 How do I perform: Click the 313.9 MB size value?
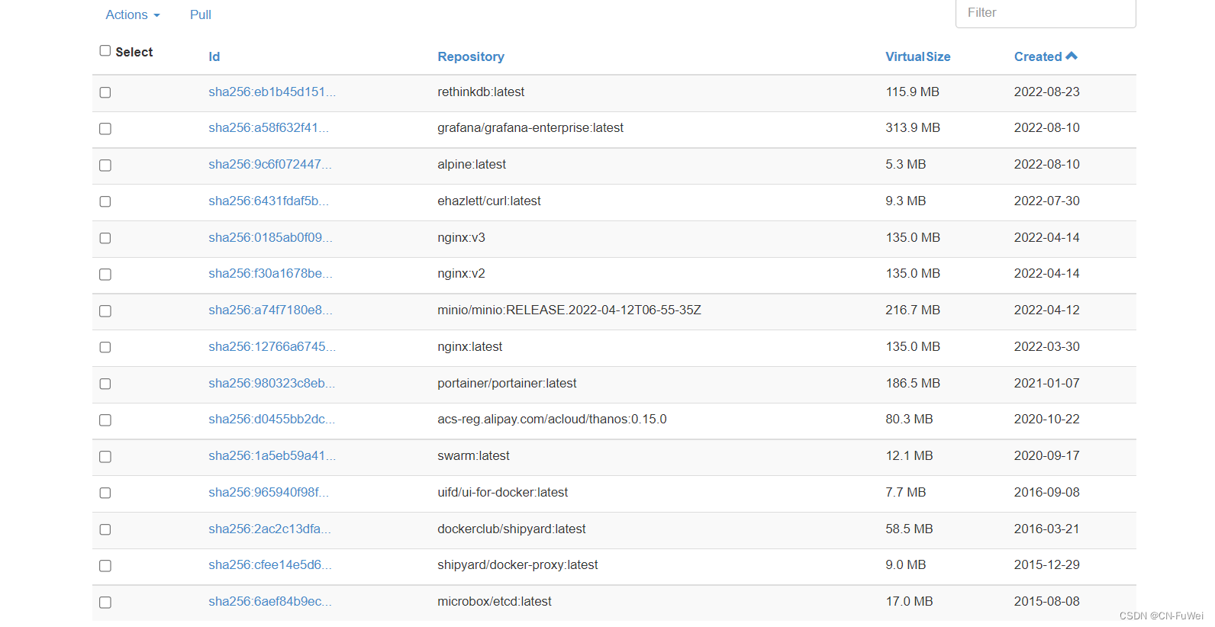pyautogui.click(x=913, y=127)
